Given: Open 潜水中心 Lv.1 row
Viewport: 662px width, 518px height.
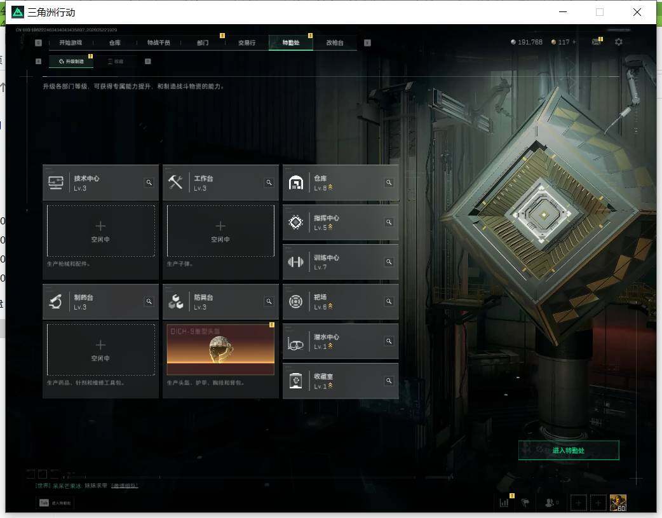Looking at the screenshot, I should (341, 341).
